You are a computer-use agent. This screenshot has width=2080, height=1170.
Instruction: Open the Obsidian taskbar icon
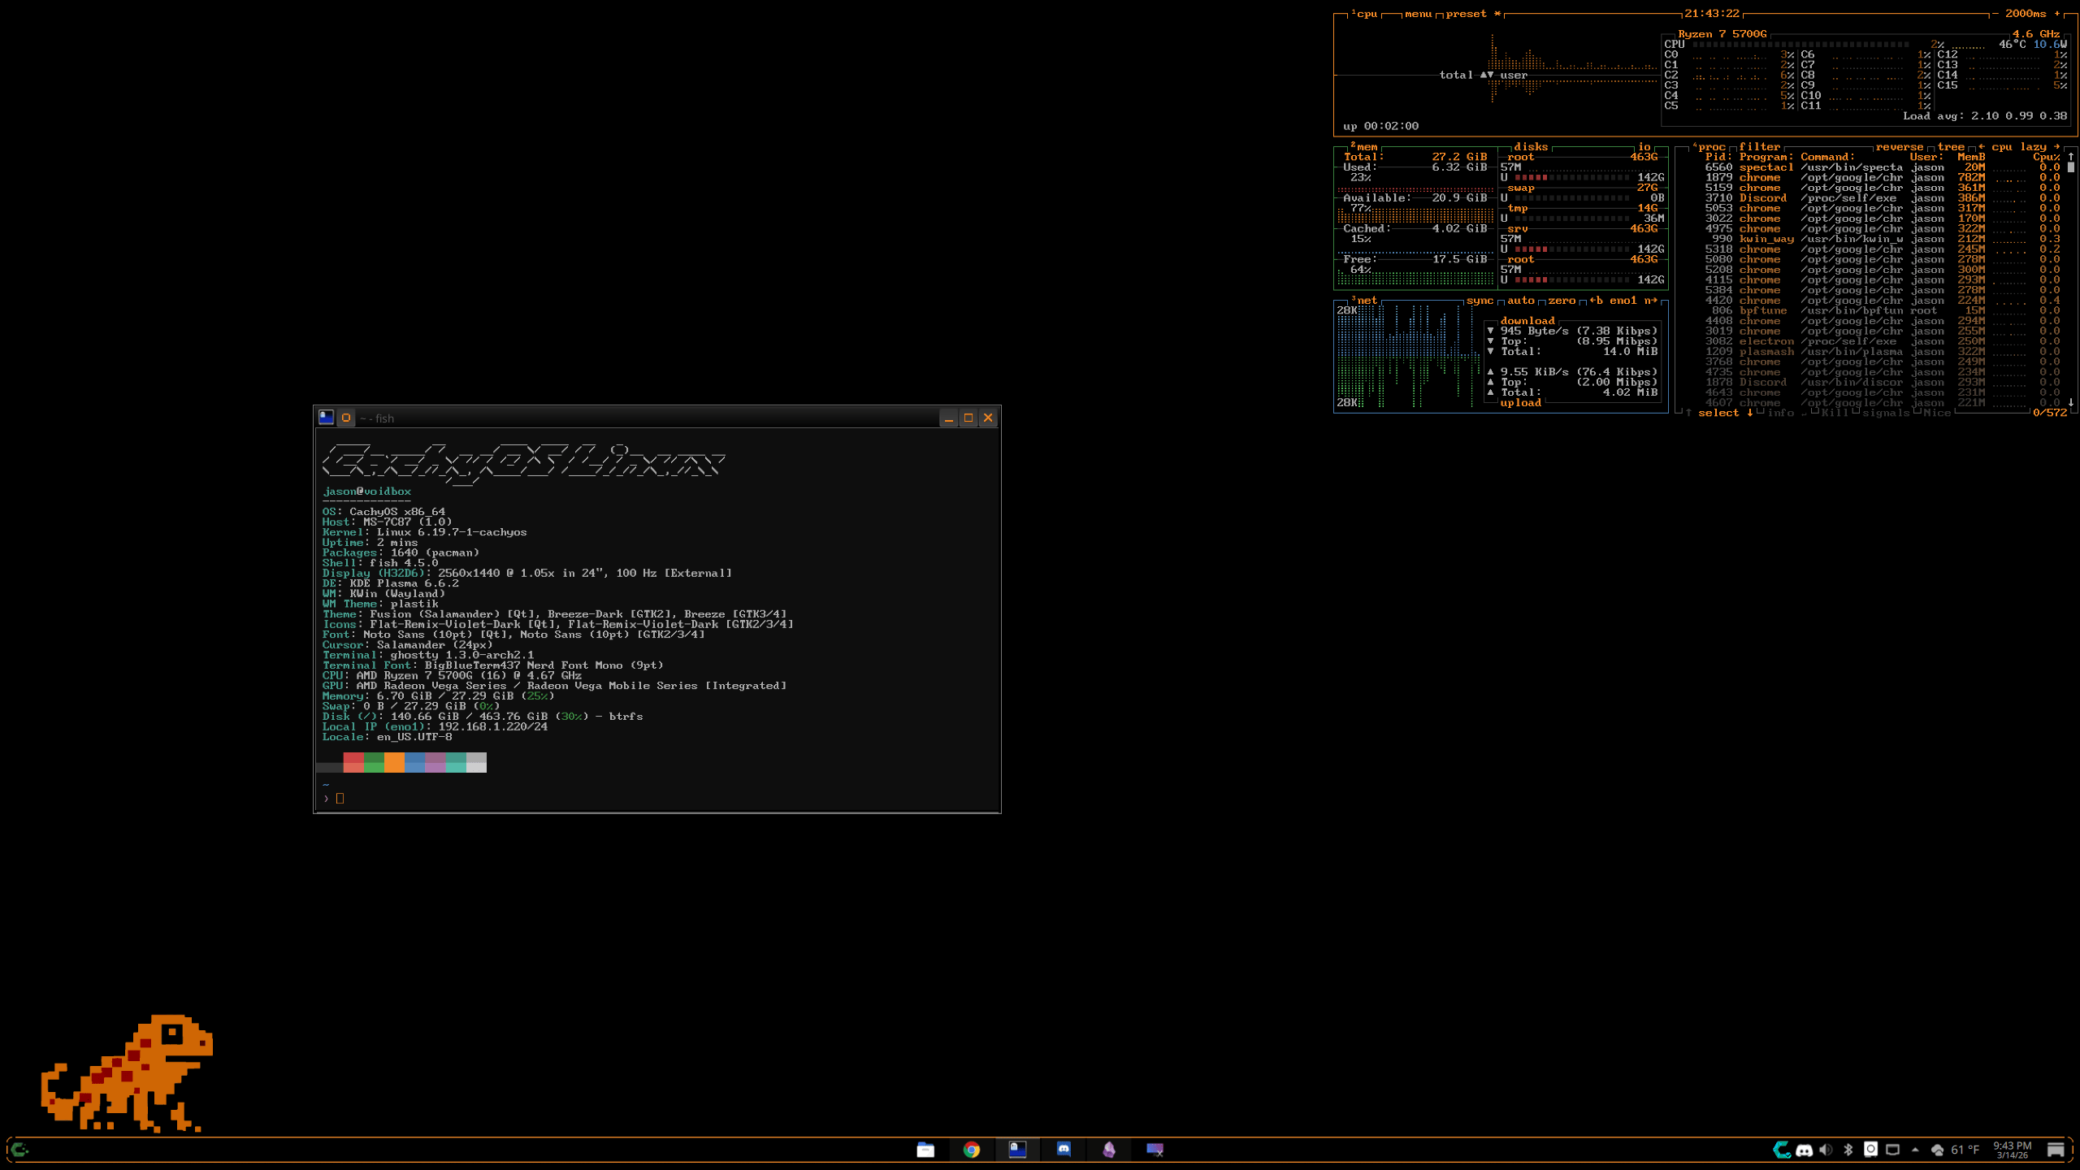(x=1109, y=1149)
